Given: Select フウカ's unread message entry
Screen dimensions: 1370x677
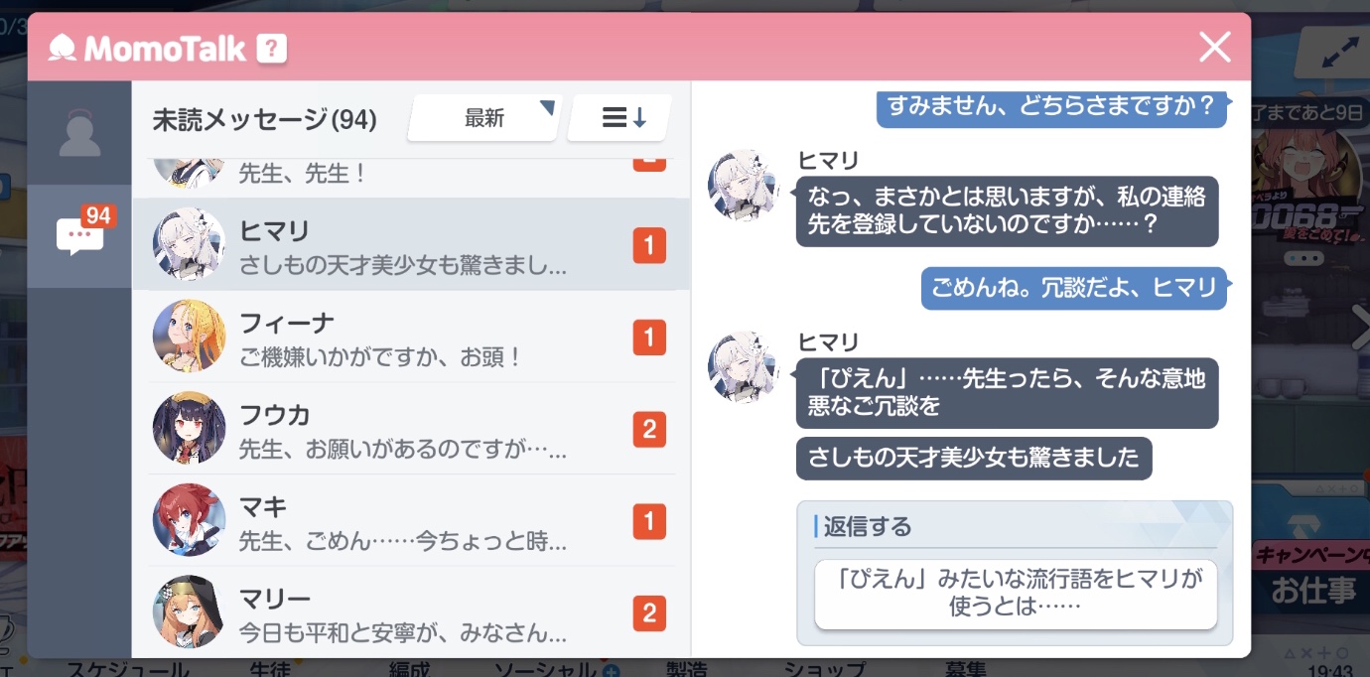Looking at the screenshot, I should [410, 429].
